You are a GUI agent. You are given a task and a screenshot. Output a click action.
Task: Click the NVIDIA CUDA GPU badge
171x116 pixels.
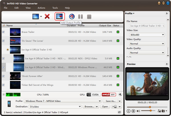pyautogui.click(x=93, y=95)
